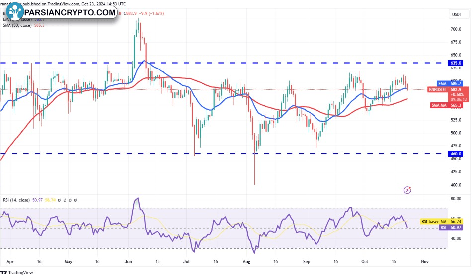This screenshot has height=276, width=473.
Task: Select the RSI-based MA 56.74 label
Action: pyautogui.click(x=441, y=221)
